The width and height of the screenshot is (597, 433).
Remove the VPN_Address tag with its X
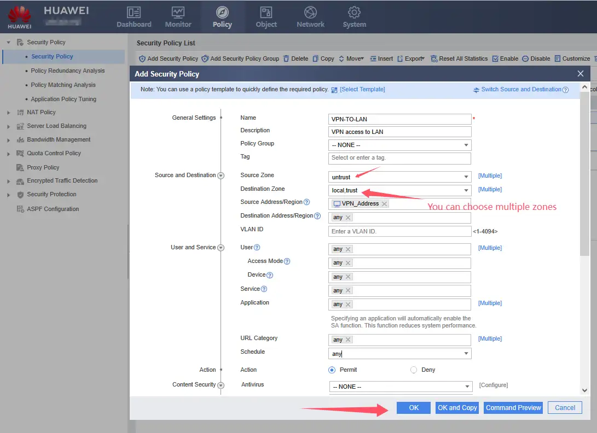tap(384, 204)
